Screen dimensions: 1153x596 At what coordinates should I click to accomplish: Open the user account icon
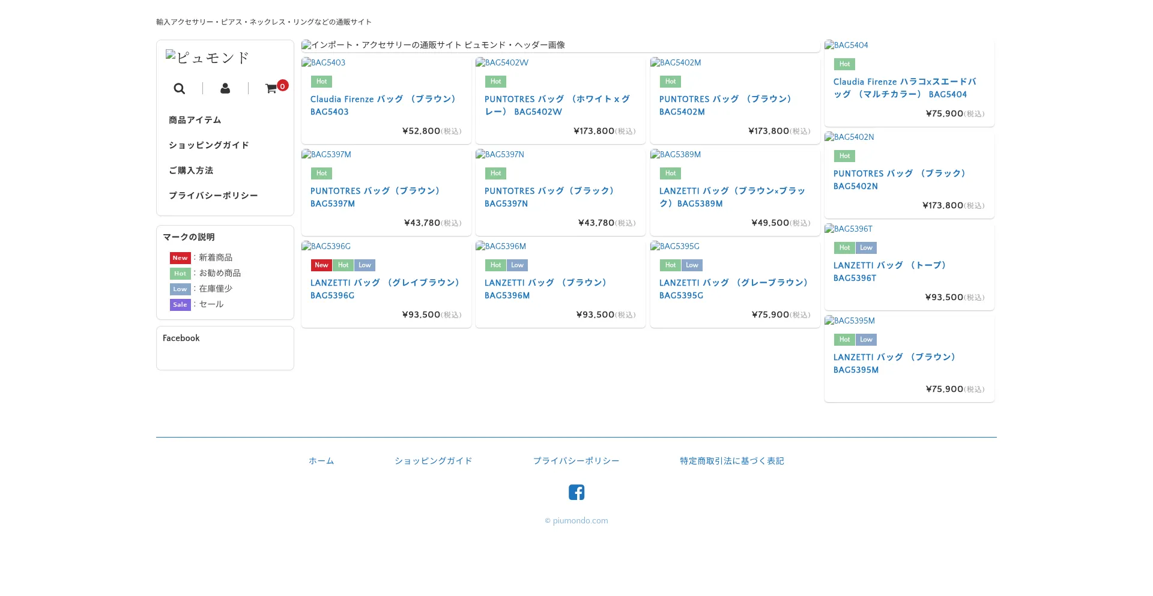coord(225,89)
